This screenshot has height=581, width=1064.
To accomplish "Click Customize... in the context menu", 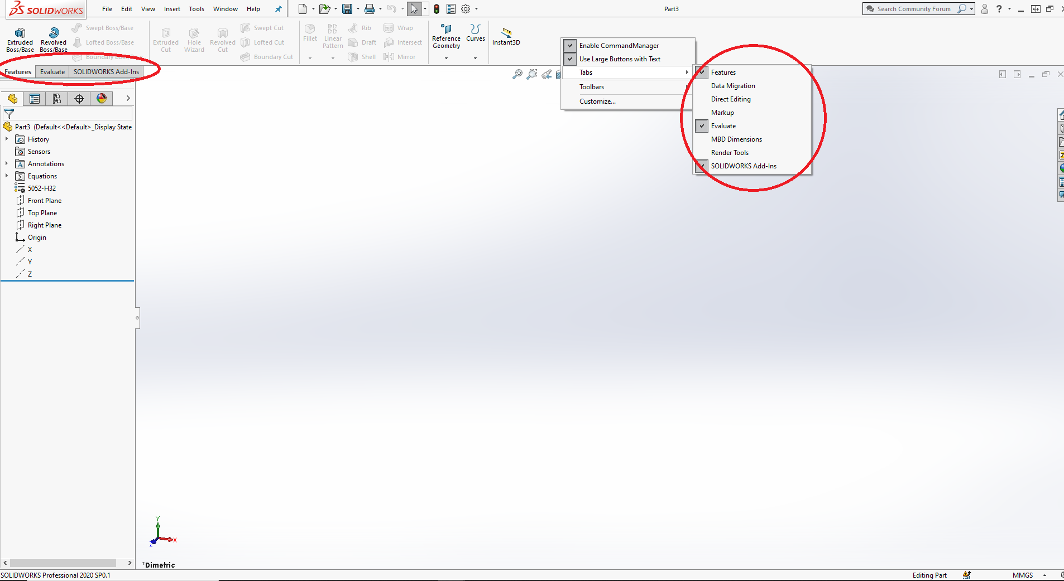I will point(597,101).
